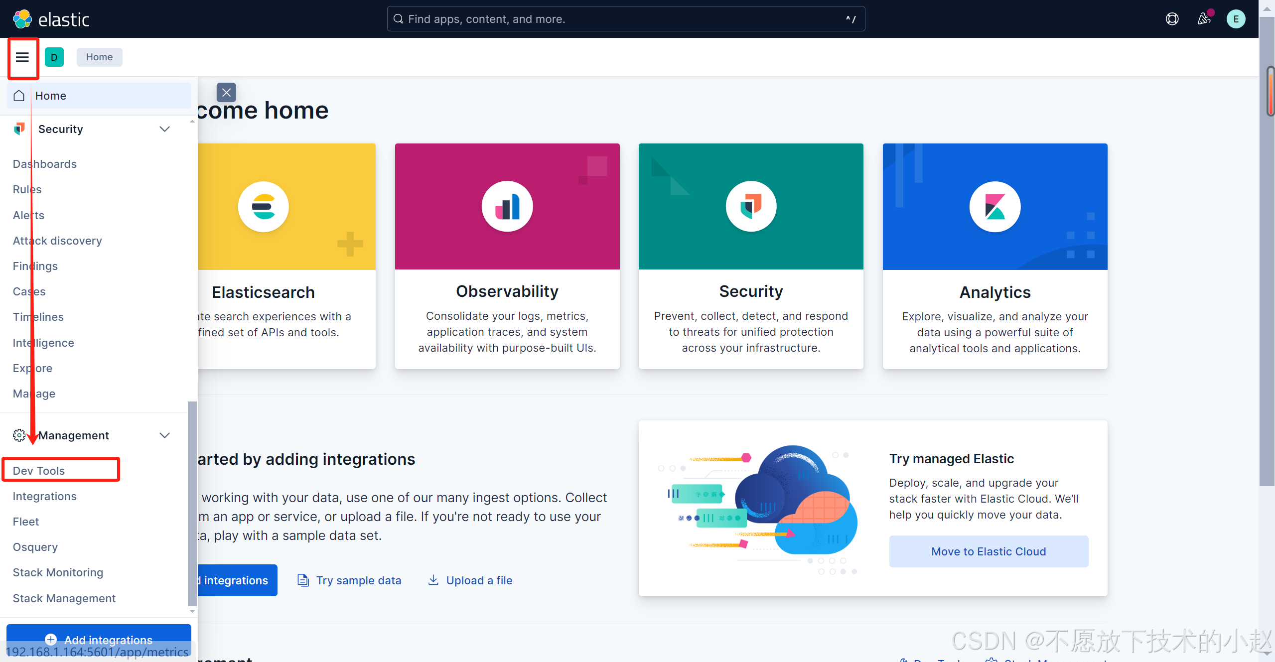1275x662 pixels.
Task: Click the Elasticsearch solution icon
Action: (263, 207)
